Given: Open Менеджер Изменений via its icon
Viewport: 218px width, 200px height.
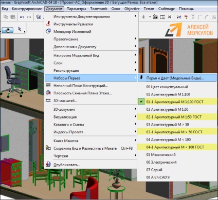Looking at the screenshot, I should point(48,31).
